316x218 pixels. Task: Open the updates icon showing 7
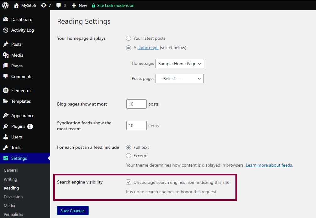(x=44, y=5)
